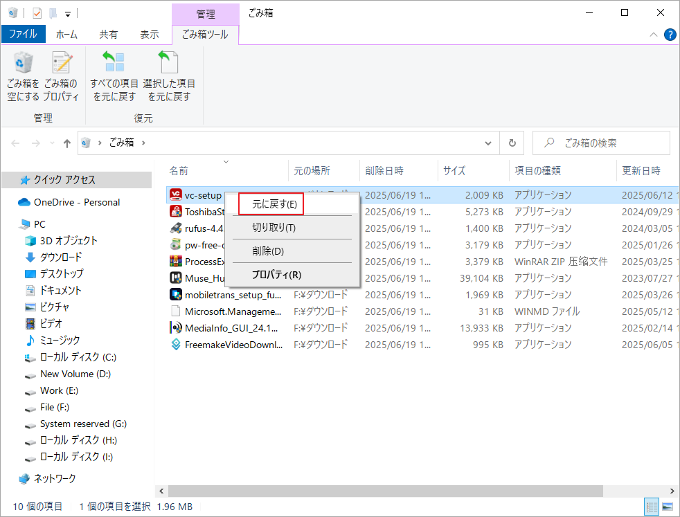The image size is (680, 517).
Task: Collapse the ribbon using the chevron
Action: [654, 35]
